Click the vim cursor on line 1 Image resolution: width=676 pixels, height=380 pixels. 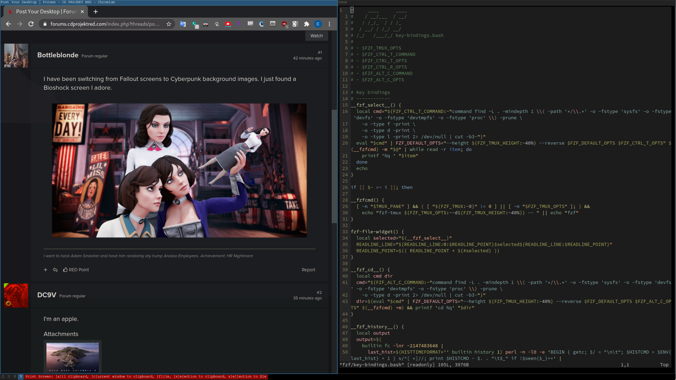coord(352,10)
